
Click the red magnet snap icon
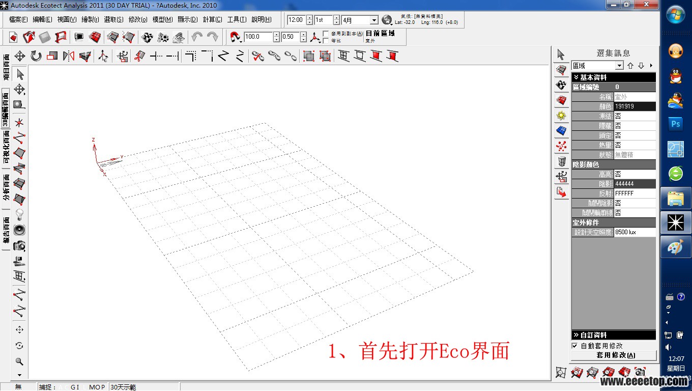point(235,37)
